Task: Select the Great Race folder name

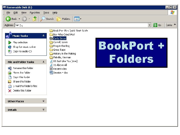Action: coord(59,50)
